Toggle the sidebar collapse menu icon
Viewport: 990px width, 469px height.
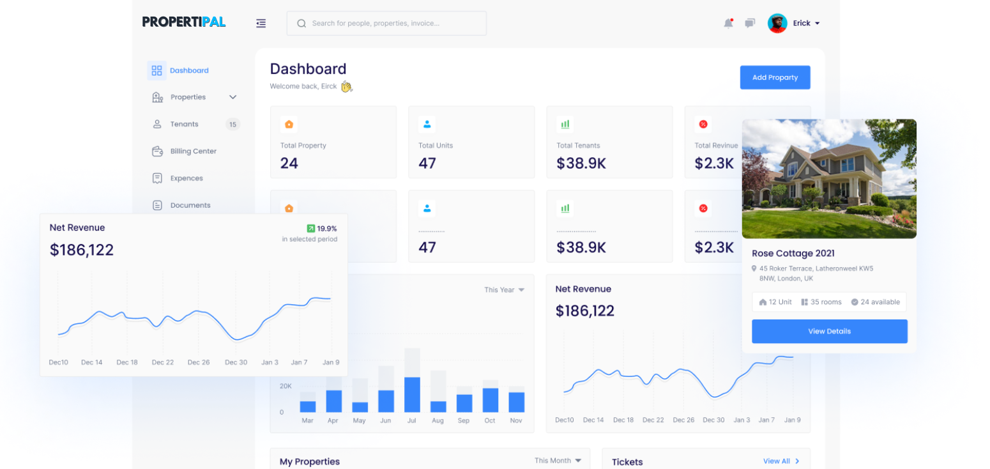tap(261, 23)
